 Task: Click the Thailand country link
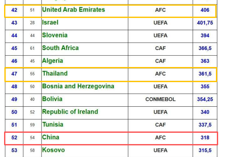point(55,74)
